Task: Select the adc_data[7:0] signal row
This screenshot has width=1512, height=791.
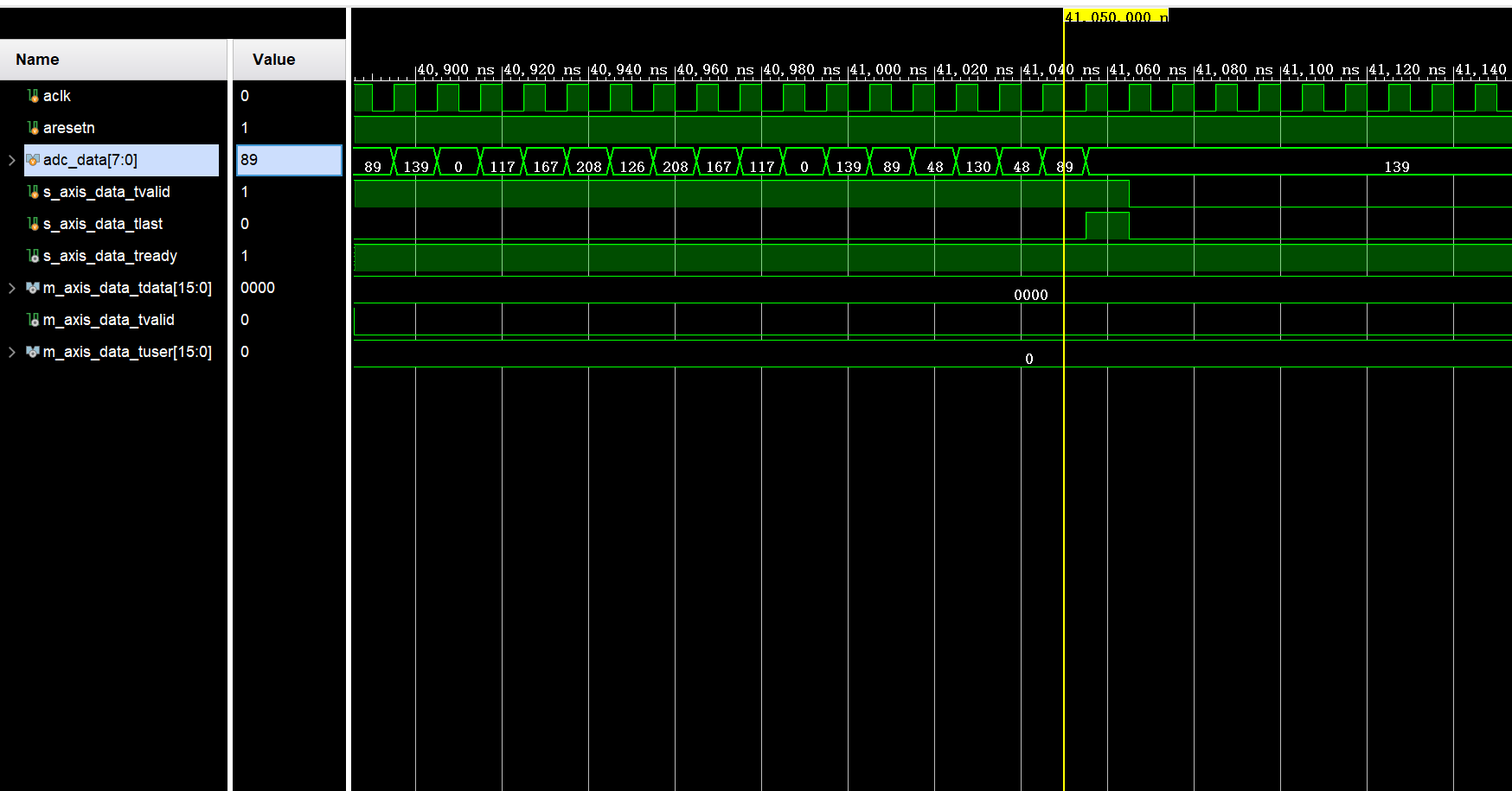Action: [121, 160]
